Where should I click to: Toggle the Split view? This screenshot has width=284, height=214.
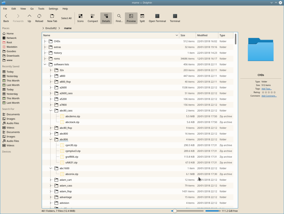[x=142, y=18]
